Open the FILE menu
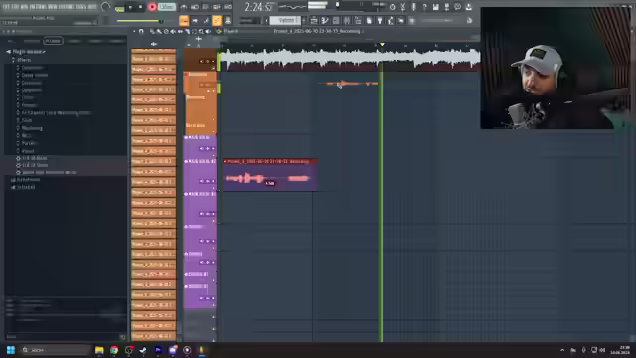The image size is (636, 358). coord(6,7)
